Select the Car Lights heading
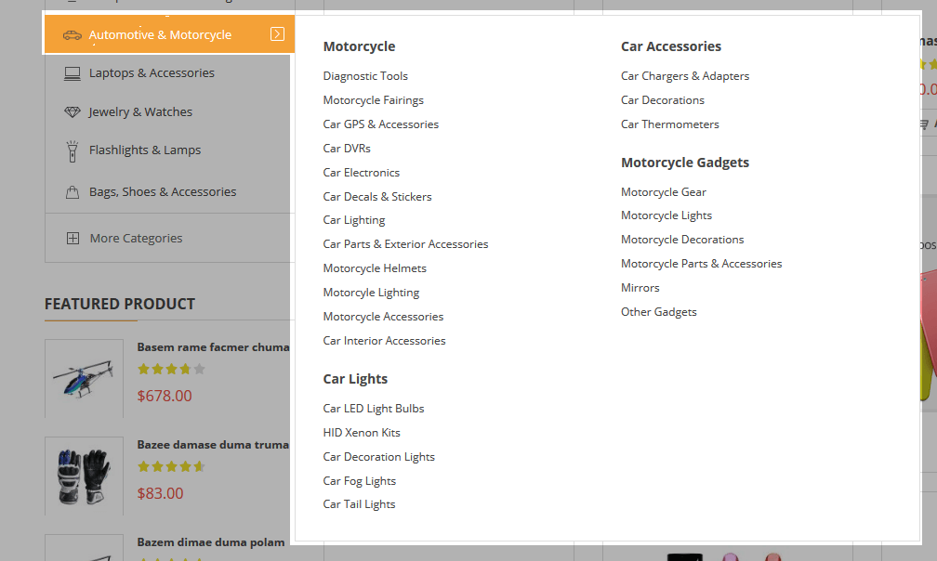The height and width of the screenshot is (561, 937). point(355,379)
